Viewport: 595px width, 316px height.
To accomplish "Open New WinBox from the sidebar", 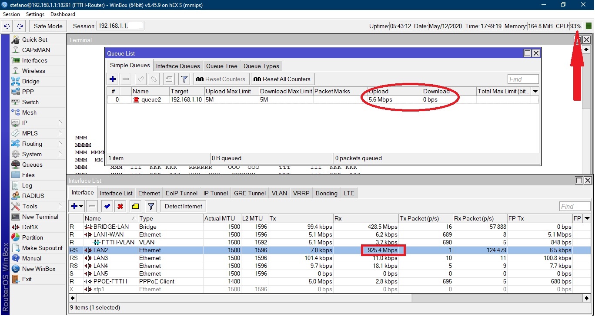I will pyautogui.click(x=39, y=269).
